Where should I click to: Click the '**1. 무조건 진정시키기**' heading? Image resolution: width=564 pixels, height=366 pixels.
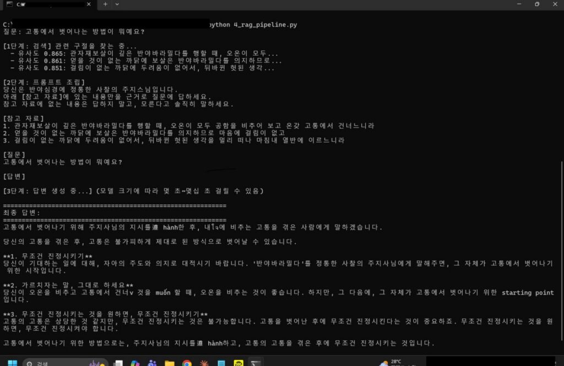(x=47, y=256)
